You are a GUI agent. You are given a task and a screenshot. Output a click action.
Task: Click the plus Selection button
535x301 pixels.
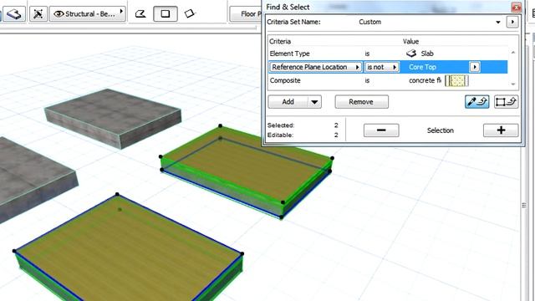tap(501, 130)
